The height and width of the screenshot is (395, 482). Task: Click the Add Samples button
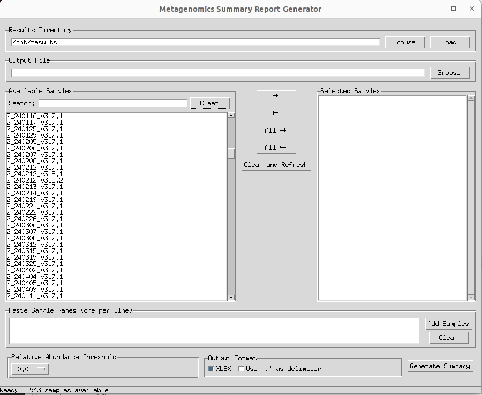point(448,323)
